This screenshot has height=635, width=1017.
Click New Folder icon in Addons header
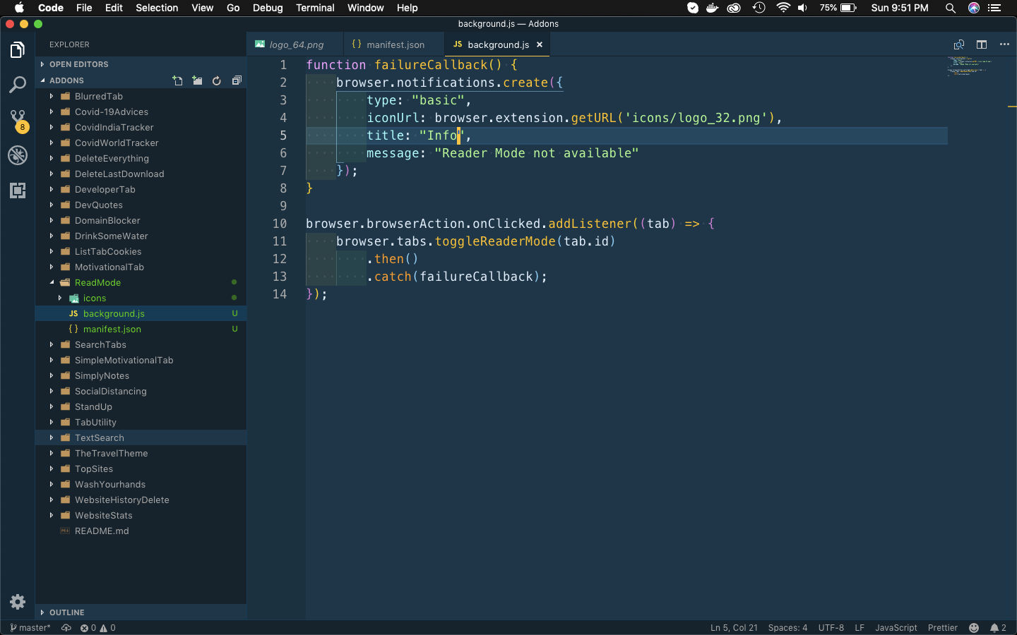(197, 80)
